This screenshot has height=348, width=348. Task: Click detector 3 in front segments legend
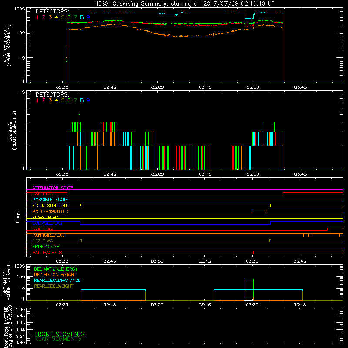click(x=50, y=17)
